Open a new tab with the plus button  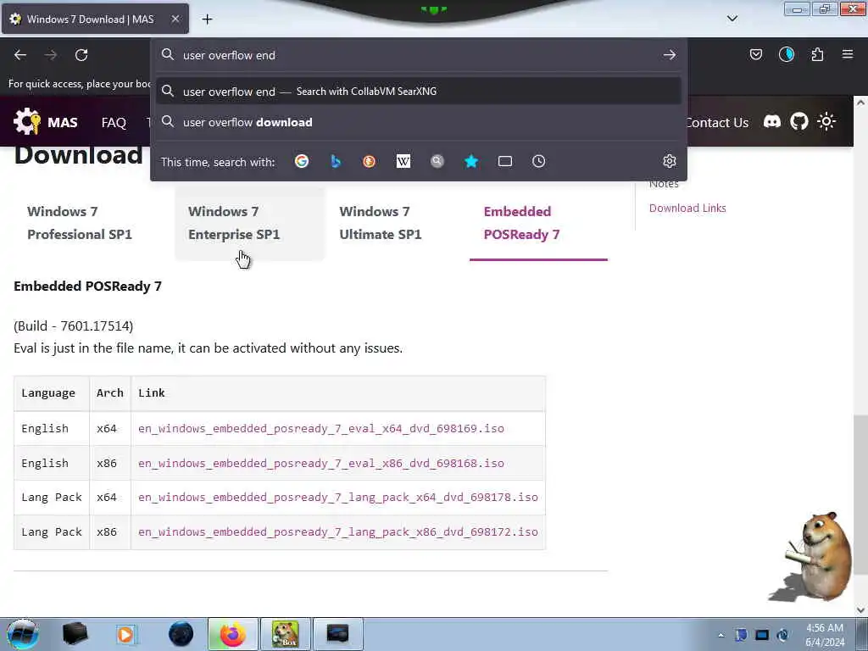click(207, 19)
